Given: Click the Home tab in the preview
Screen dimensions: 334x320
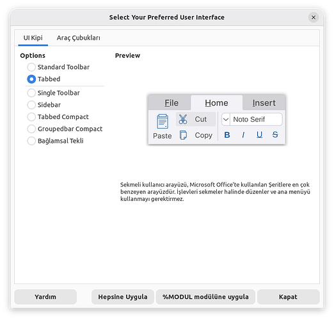Looking at the screenshot, I should [x=216, y=103].
